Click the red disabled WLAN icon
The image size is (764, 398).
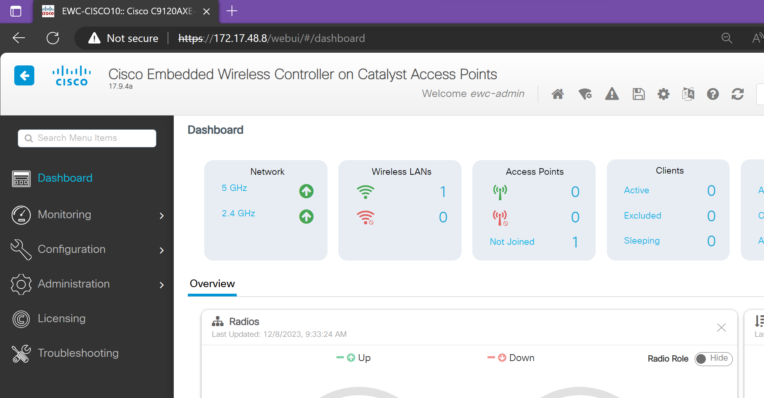[x=365, y=217]
